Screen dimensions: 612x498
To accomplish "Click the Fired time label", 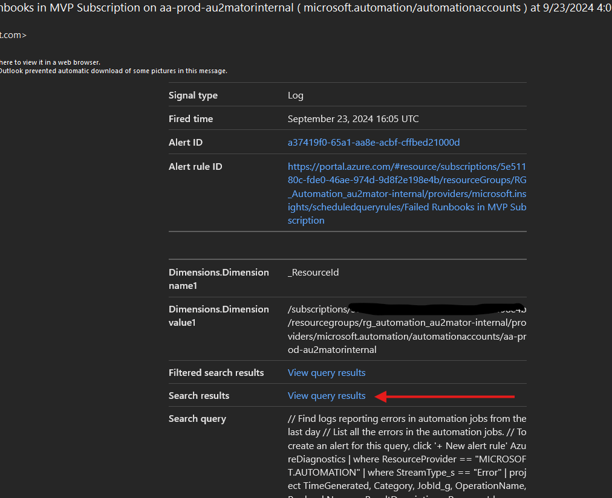I will 190,119.
